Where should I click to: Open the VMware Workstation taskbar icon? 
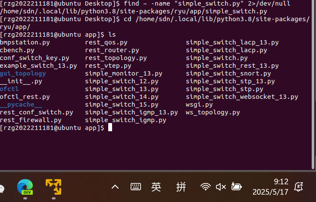[53, 186]
